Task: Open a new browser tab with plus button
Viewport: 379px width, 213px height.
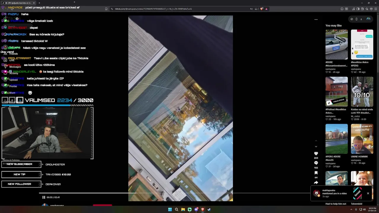Action: 39,3
